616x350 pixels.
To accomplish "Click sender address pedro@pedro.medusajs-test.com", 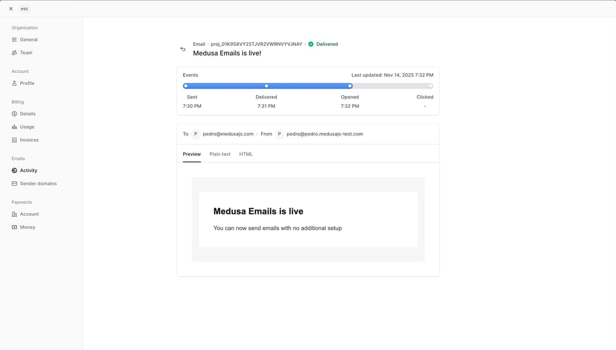I will point(325,134).
